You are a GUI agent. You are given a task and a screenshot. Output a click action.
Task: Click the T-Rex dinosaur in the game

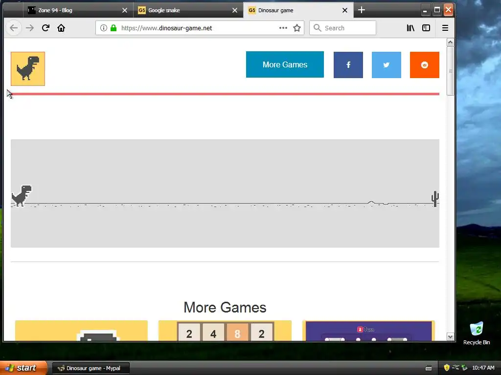[22, 195]
